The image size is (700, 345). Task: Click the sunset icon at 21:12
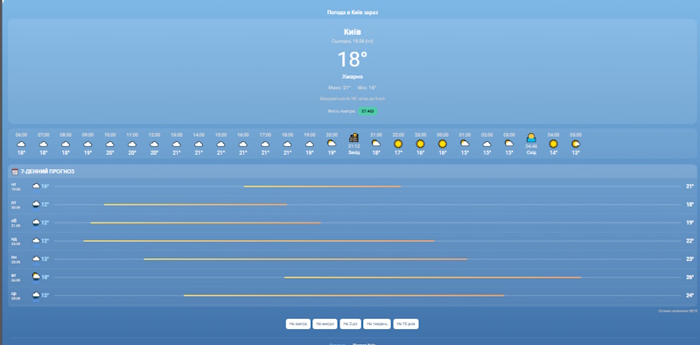point(354,137)
